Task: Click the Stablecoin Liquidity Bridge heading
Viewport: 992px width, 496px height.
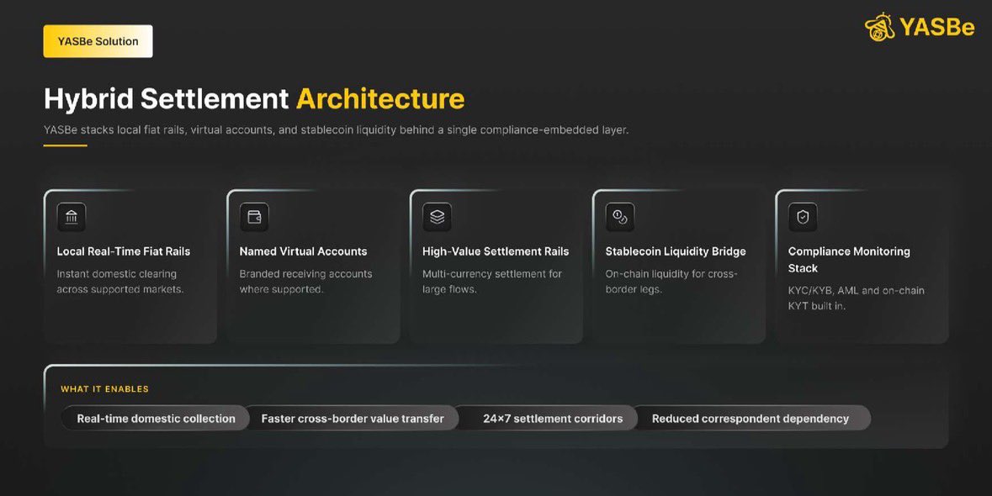Action: click(x=676, y=251)
